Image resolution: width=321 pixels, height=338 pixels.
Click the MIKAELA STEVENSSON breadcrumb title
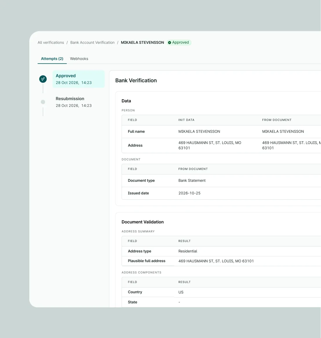(x=142, y=42)
